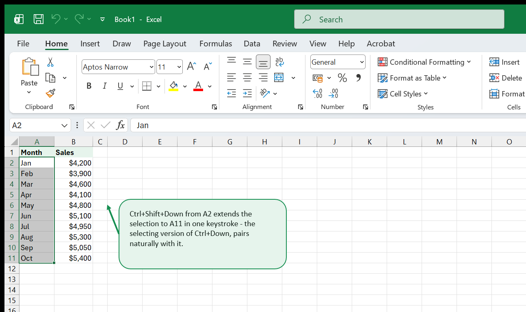The height and width of the screenshot is (312, 526).
Task: Toggle Bottom Align icon
Action: coord(263,62)
